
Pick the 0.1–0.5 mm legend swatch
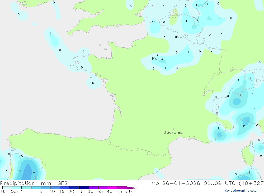7,188
